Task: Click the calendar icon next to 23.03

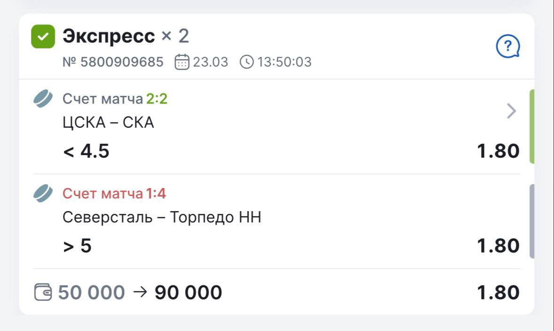Action: point(182,62)
